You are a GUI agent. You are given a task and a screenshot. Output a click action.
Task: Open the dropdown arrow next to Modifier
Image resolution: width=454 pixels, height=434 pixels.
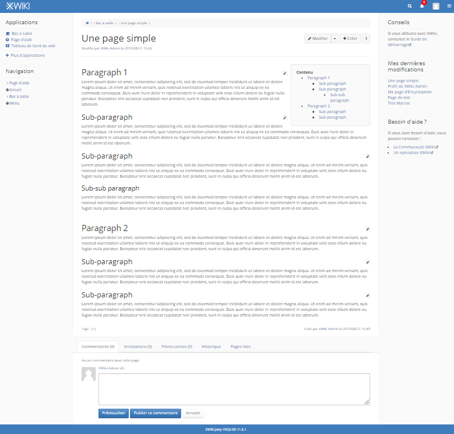335,38
